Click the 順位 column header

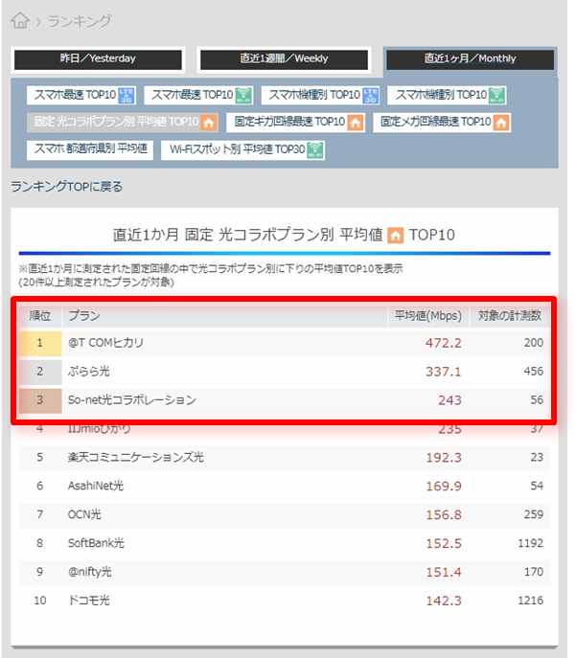pos(40,315)
